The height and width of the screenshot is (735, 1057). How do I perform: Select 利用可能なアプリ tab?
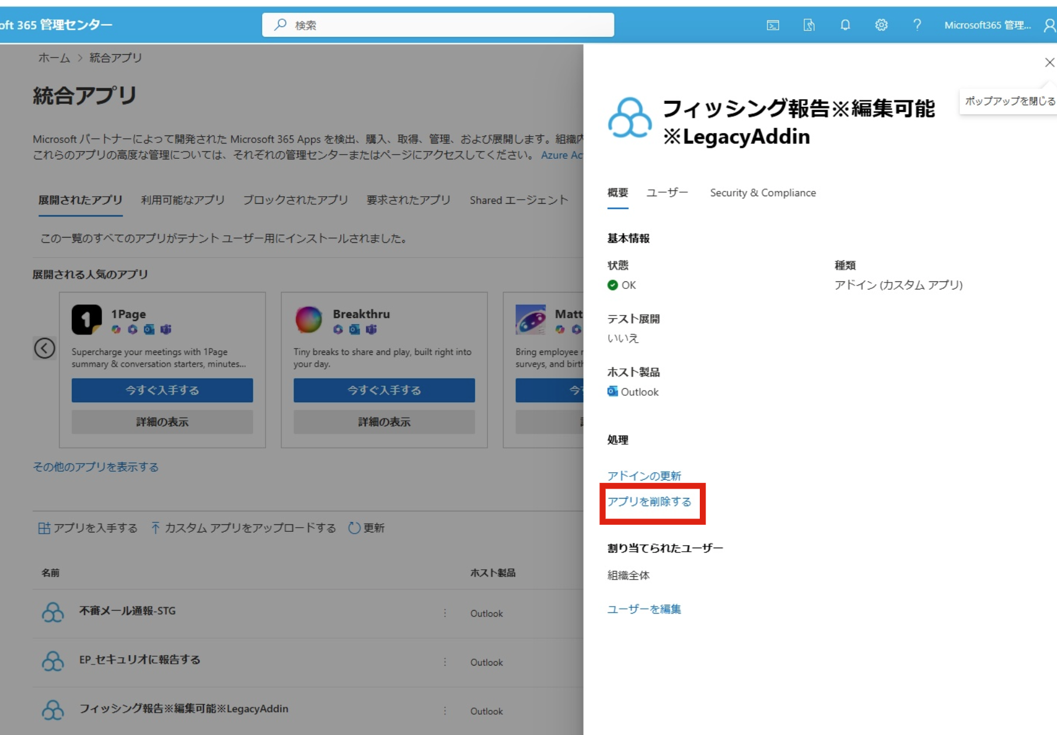183,200
